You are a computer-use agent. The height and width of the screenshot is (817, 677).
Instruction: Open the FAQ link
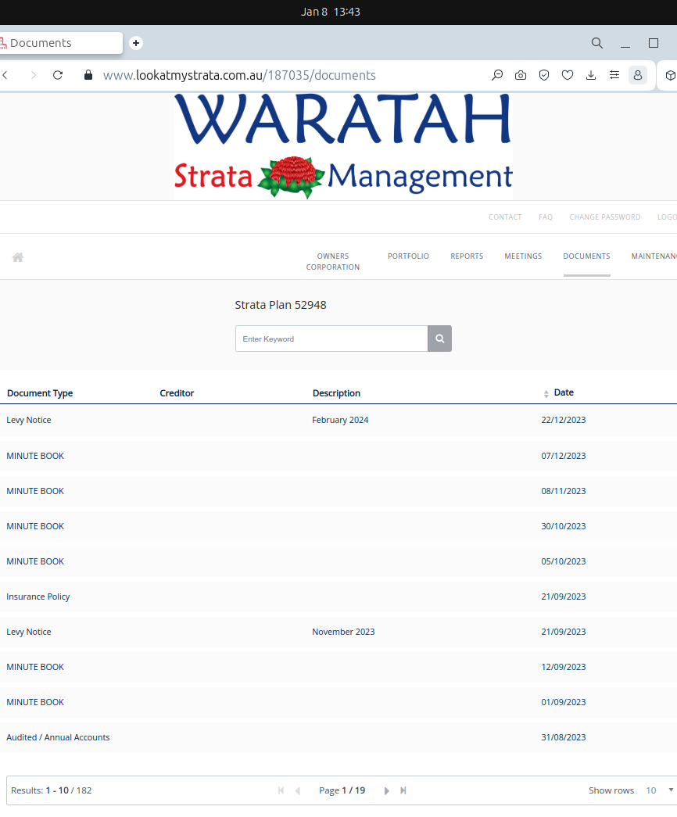point(546,217)
